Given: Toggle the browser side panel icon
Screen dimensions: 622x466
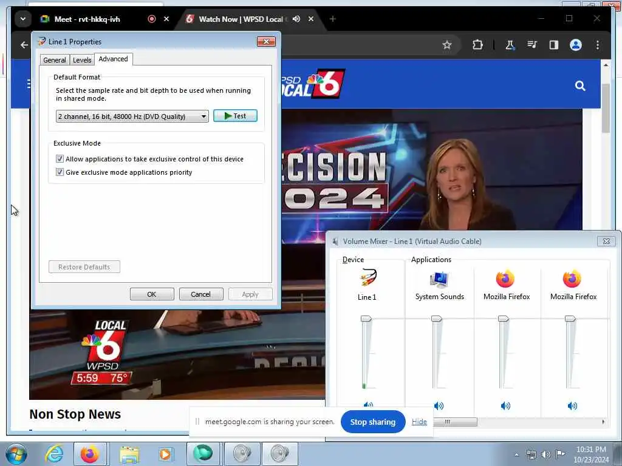Looking at the screenshot, I should tap(554, 45).
